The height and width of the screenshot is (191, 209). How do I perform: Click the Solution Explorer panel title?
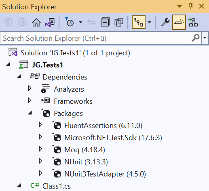29,7
